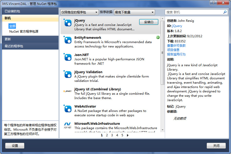
Task: Select the EntityFramework package title
Action: click(88, 37)
